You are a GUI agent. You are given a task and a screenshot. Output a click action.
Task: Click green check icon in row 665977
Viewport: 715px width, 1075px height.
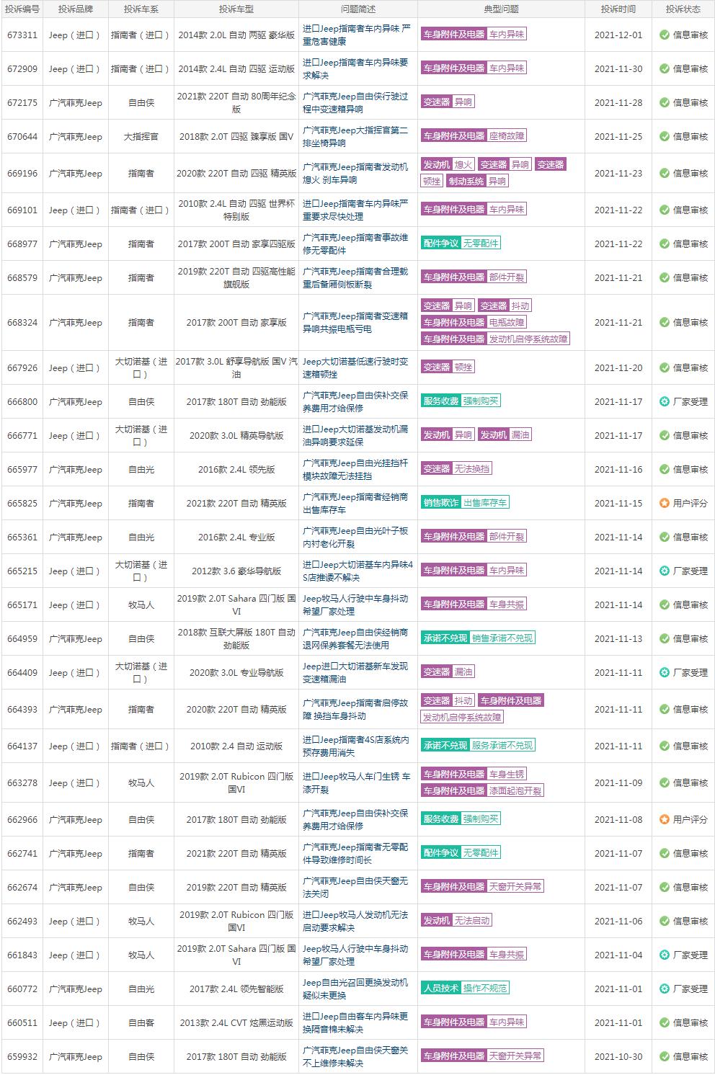click(665, 469)
